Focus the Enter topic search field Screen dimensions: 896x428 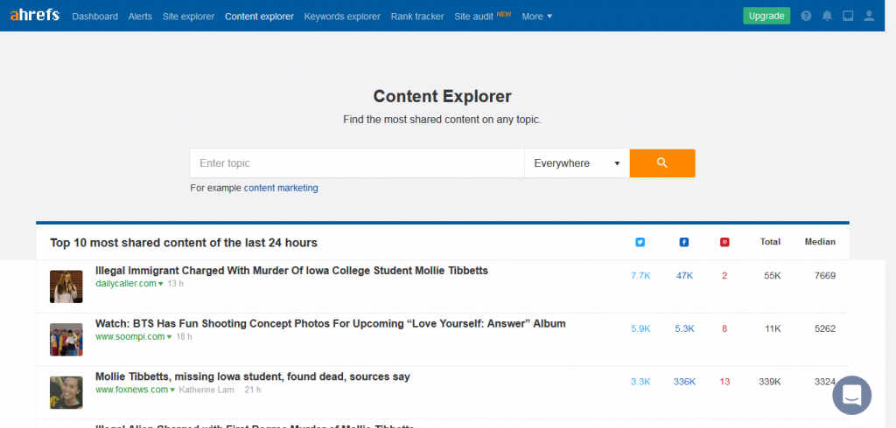tap(357, 163)
